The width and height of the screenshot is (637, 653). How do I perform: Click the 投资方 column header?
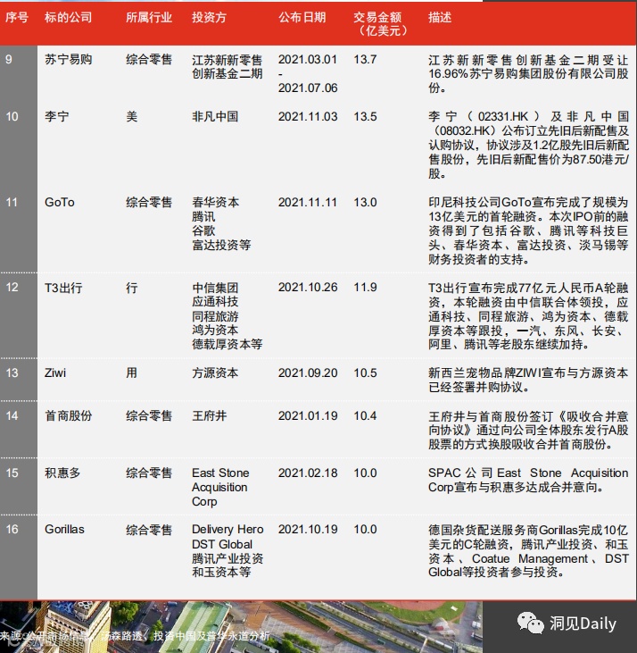(x=209, y=18)
